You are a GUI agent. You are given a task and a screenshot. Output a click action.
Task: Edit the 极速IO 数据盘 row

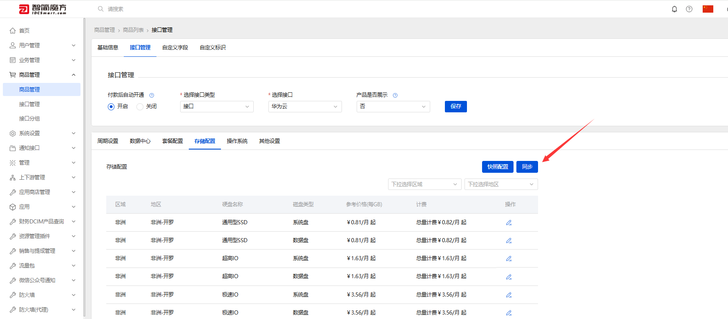point(509,313)
